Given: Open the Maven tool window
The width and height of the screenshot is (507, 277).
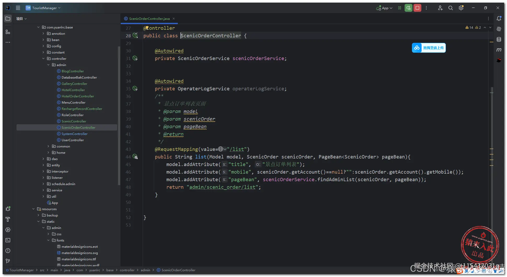Looking at the screenshot, I should pos(499,50).
